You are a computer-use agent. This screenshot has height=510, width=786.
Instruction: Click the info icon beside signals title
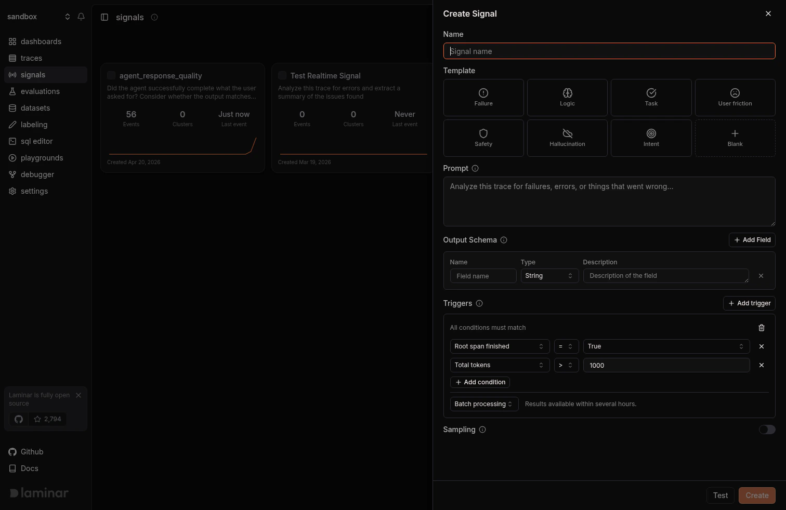(x=154, y=17)
